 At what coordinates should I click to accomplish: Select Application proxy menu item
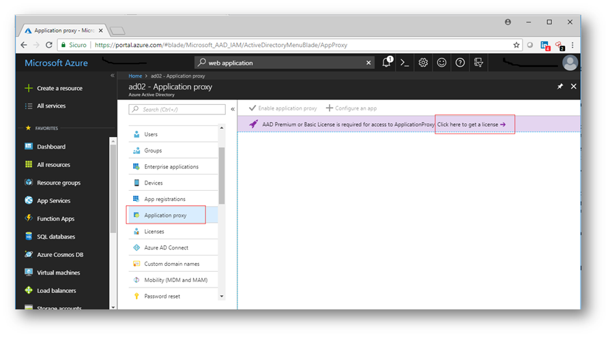(173, 215)
